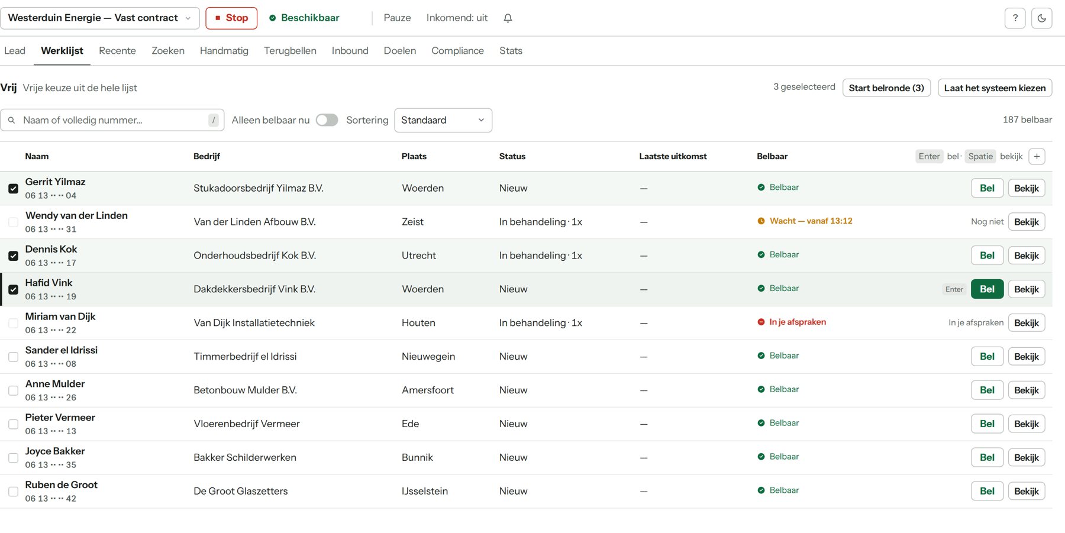Tick the Ruben de Groot checkbox
Viewport: 1065px width, 533px height.
(13, 492)
